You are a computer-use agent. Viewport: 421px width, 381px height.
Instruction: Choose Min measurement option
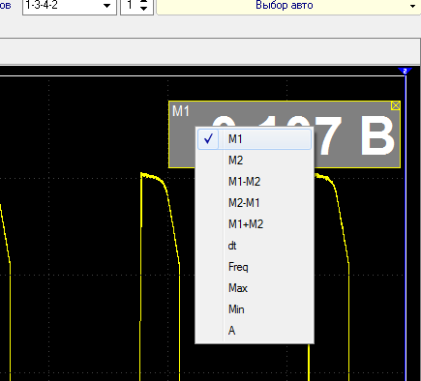[255, 309]
